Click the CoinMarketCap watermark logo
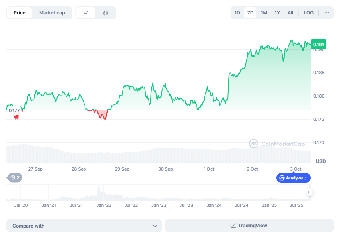340x232 pixels. click(x=253, y=144)
